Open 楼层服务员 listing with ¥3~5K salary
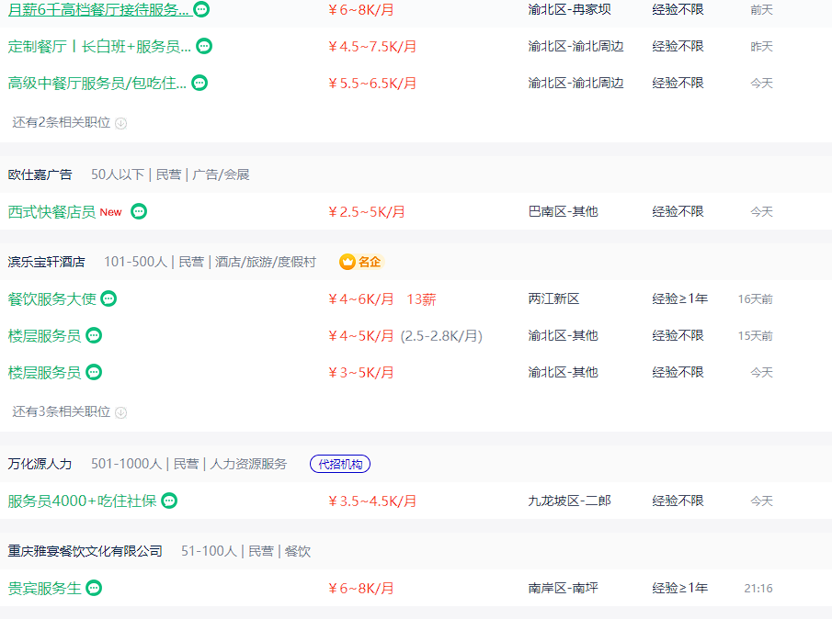Viewport: 832px width, 619px height. (44, 373)
